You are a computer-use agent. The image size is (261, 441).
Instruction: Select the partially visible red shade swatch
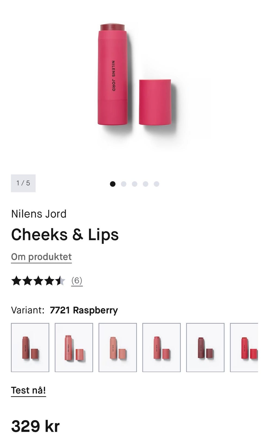pos(244,347)
